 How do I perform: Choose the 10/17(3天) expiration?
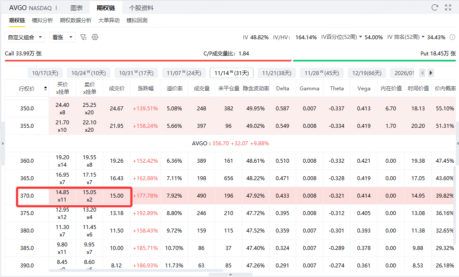[x=45, y=73]
